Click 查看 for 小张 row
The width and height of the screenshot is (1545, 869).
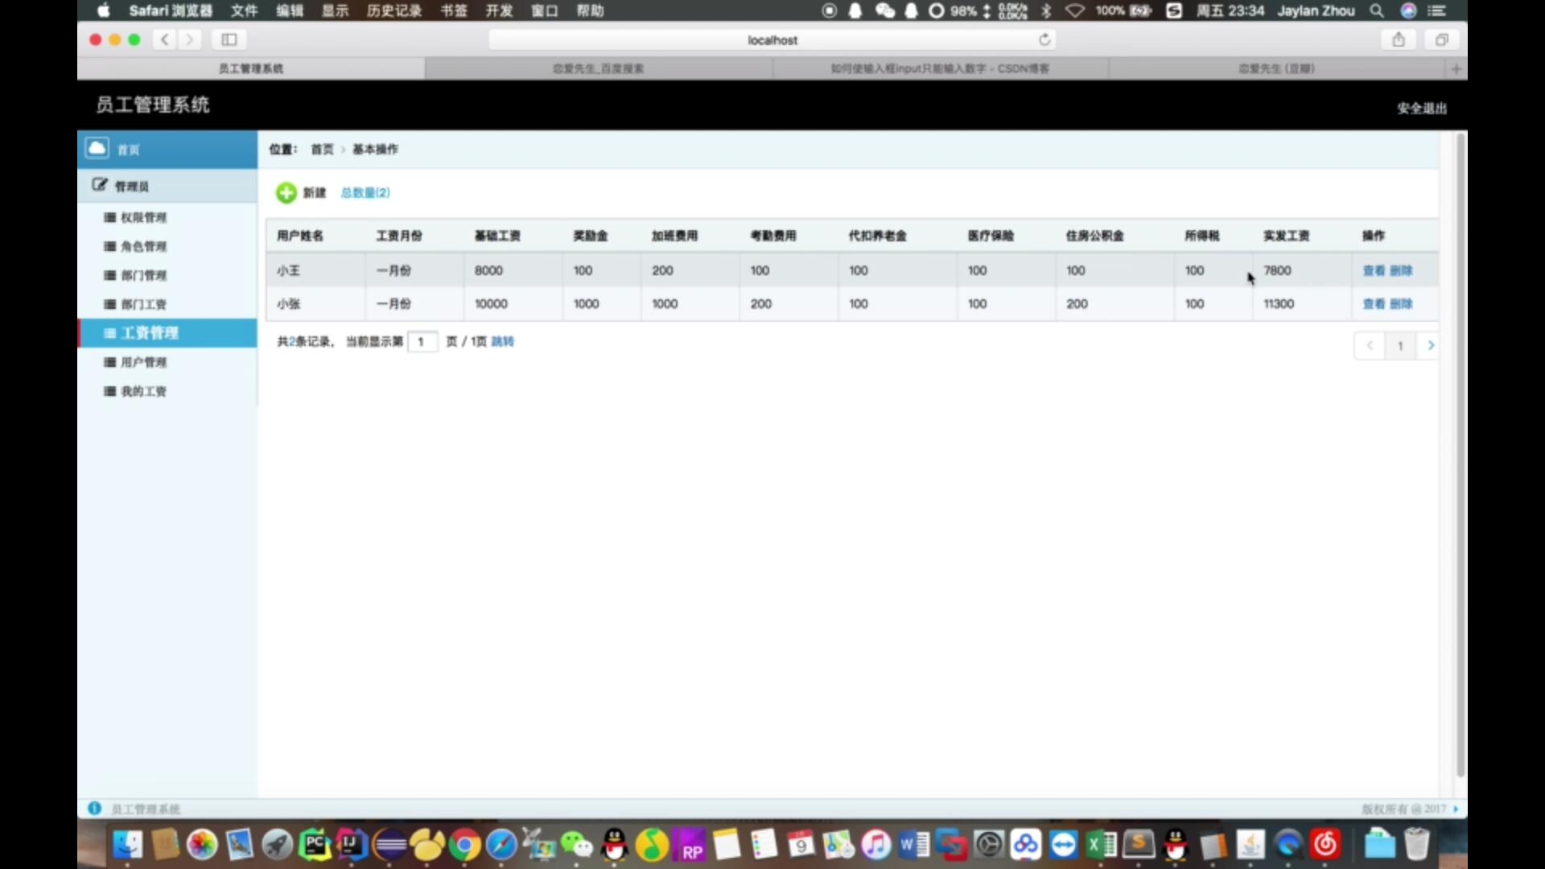(x=1374, y=303)
